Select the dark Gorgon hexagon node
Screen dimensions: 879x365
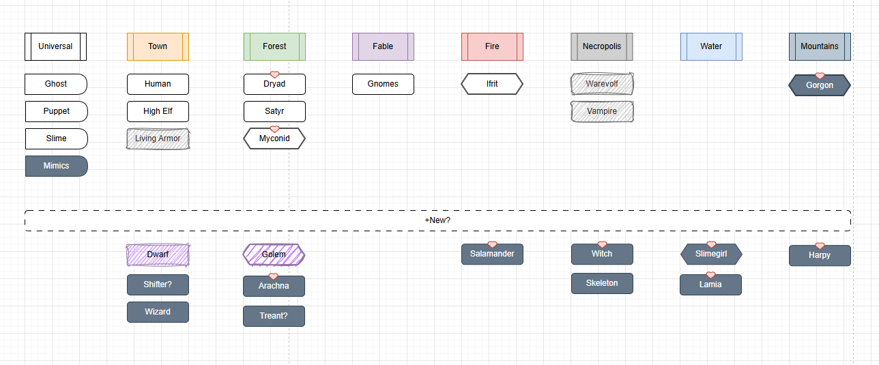[820, 85]
